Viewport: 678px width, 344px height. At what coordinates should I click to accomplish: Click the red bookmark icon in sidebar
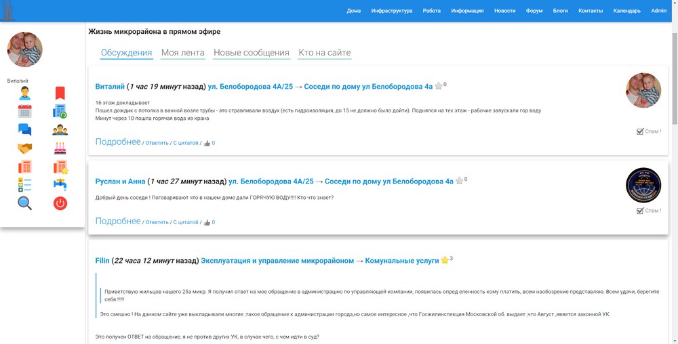(x=60, y=93)
